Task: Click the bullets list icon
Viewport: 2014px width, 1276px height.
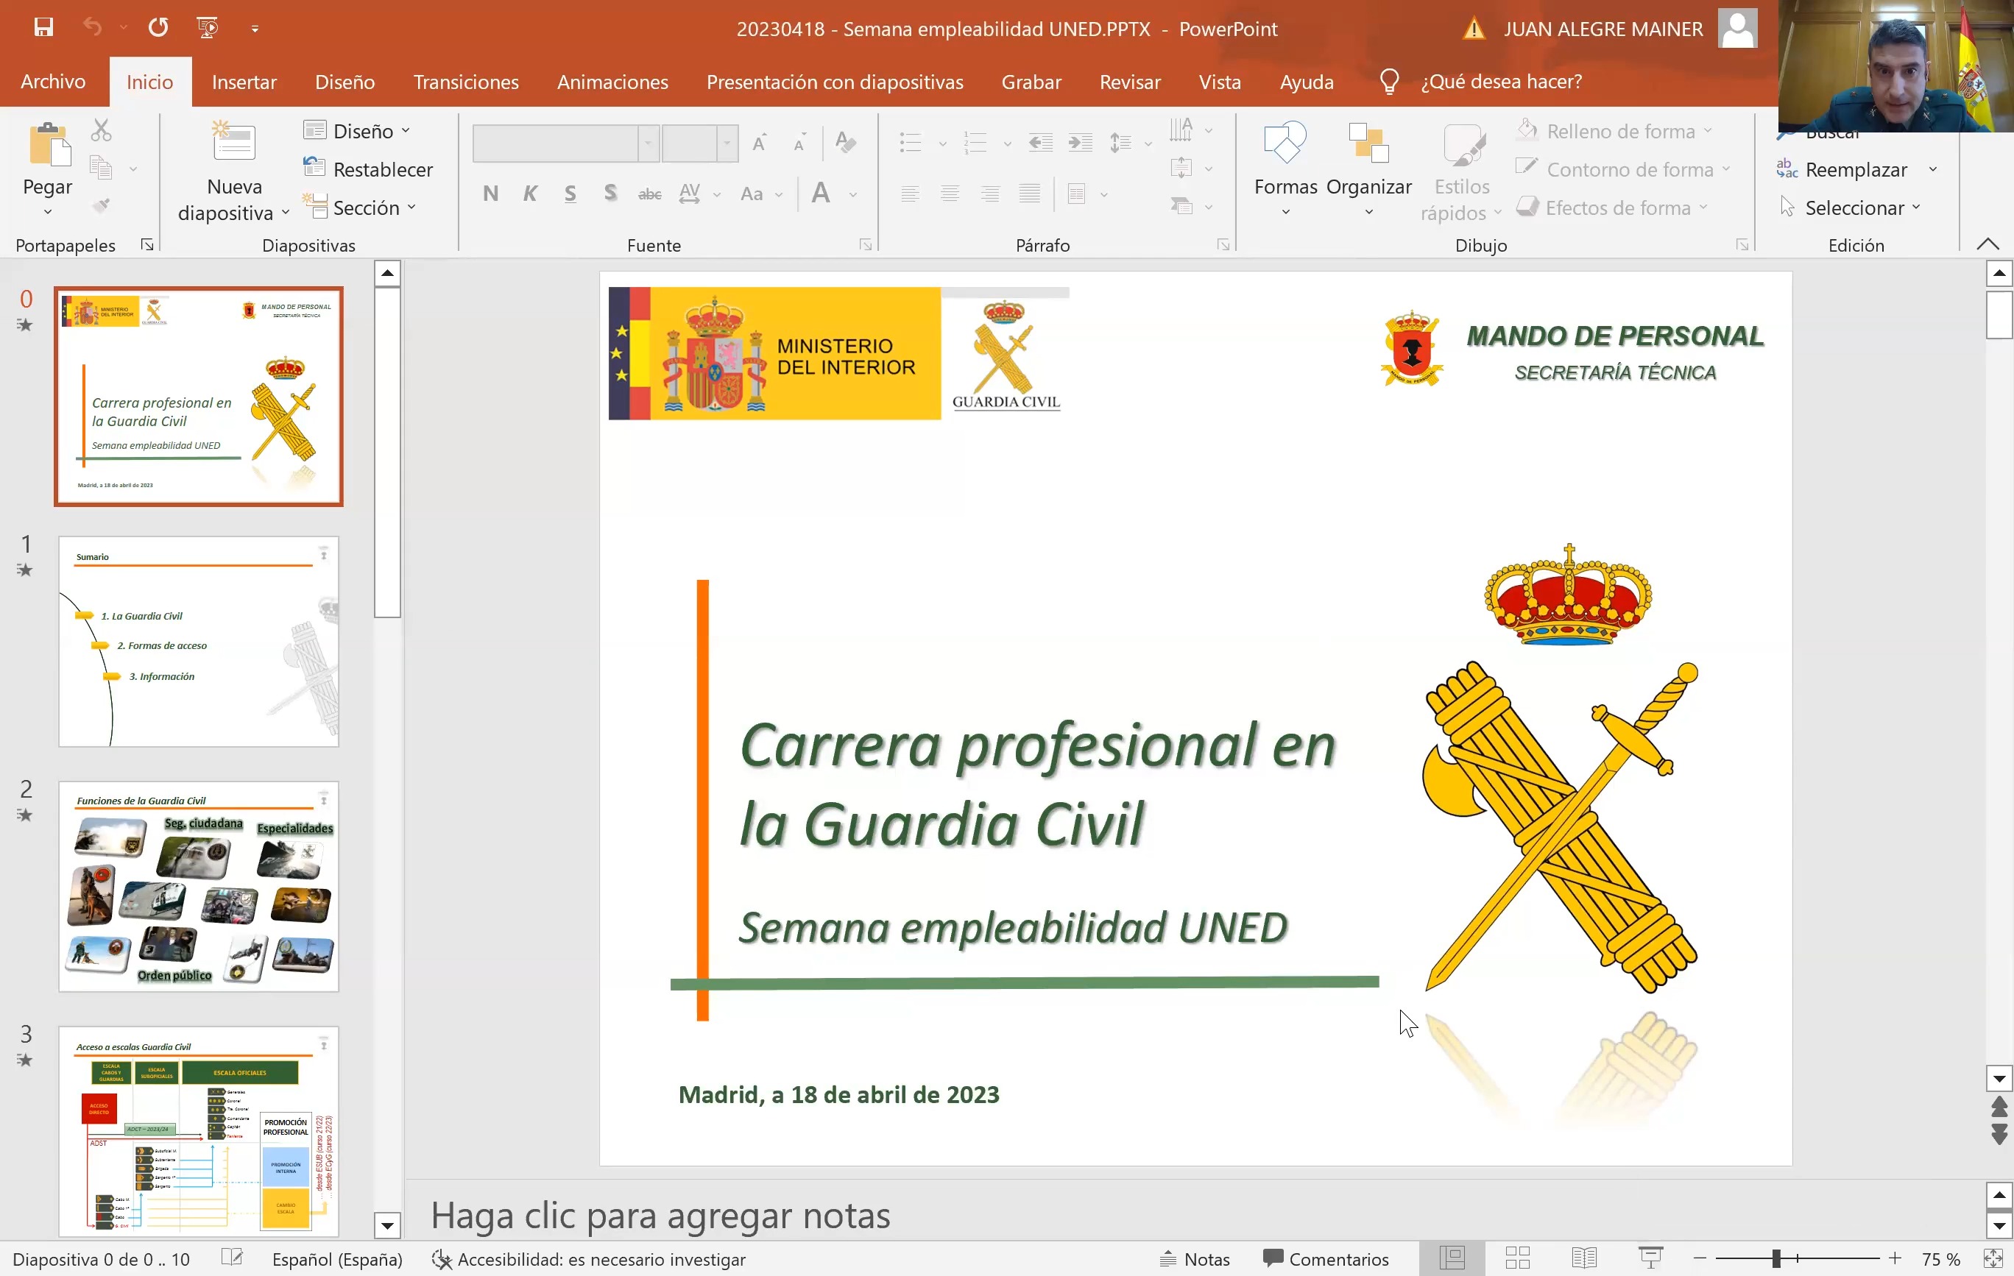Action: (910, 143)
